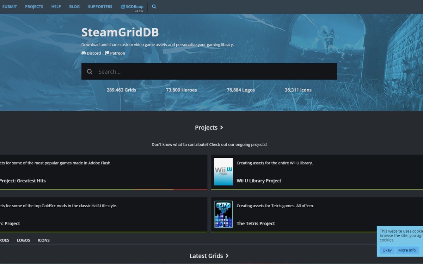
Task: Expand the Projects section via its chevron
Action: (222, 127)
